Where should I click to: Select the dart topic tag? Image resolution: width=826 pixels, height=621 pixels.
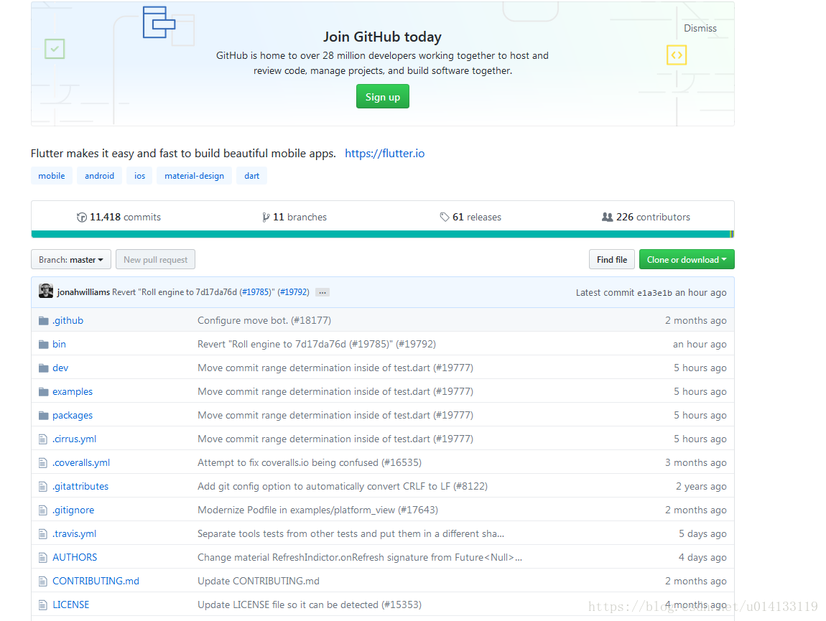[252, 176]
